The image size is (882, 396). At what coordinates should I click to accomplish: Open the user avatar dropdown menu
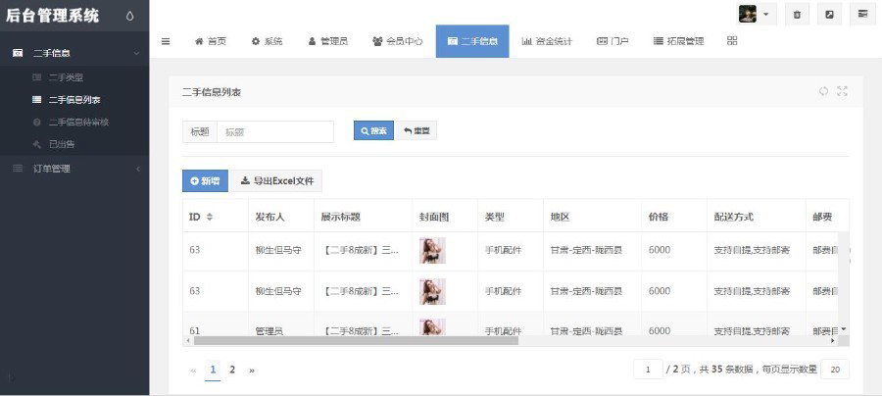point(754,15)
